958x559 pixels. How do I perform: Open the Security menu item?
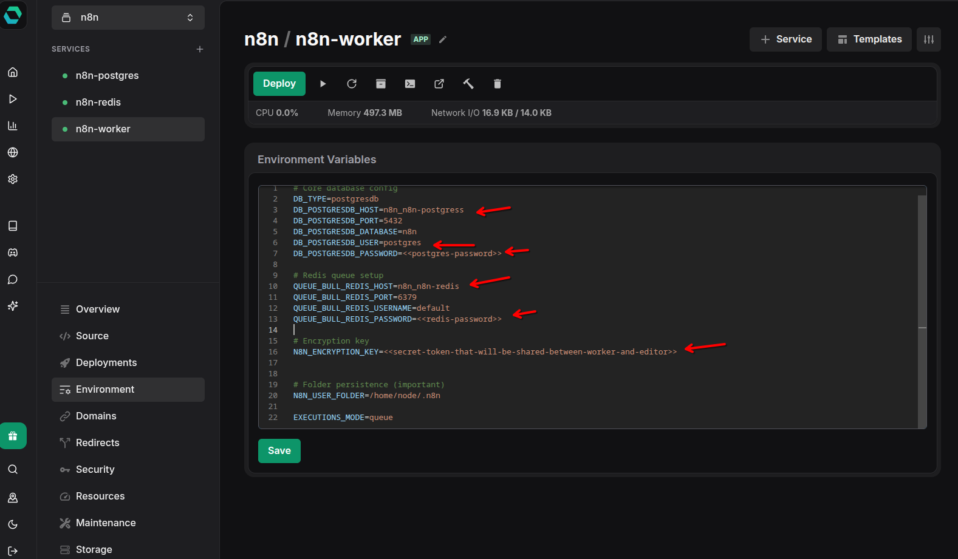(x=128, y=470)
